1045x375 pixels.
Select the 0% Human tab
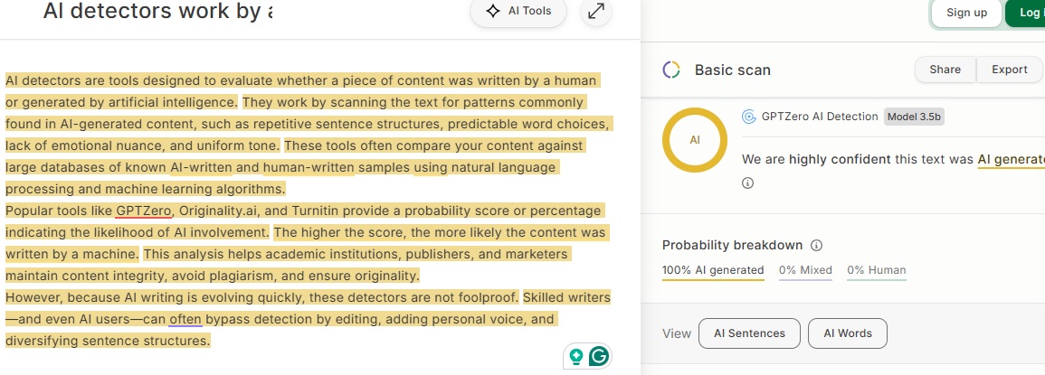point(877,270)
